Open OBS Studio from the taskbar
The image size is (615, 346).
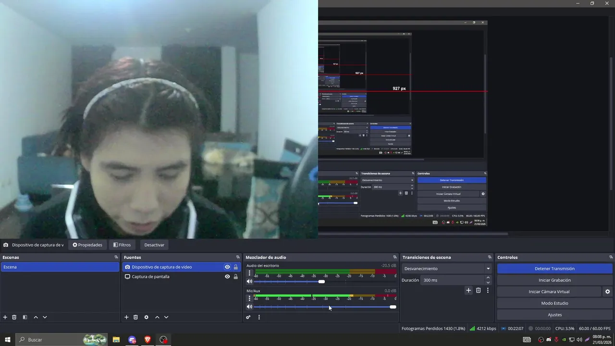pyautogui.click(x=163, y=340)
